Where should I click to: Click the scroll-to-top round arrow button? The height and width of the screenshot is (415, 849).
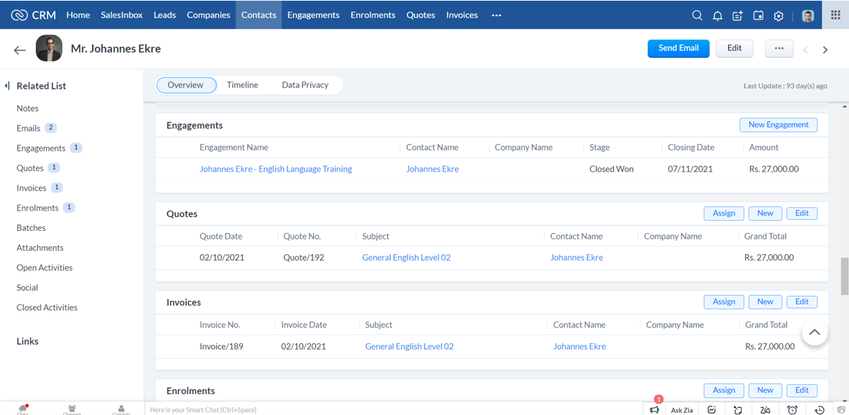click(x=815, y=332)
